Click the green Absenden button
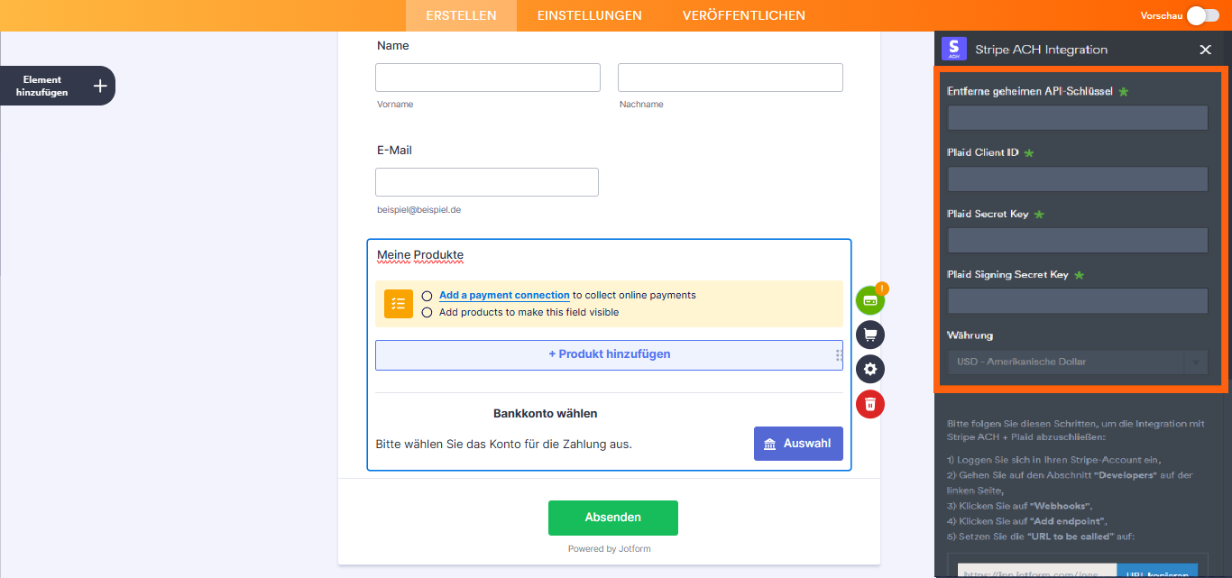The height and width of the screenshot is (578, 1232). pyautogui.click(x=613, y=518)
